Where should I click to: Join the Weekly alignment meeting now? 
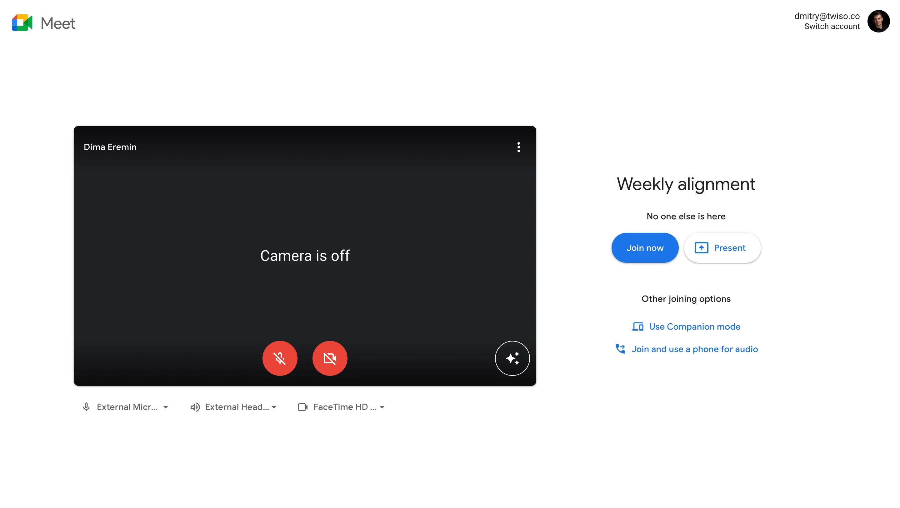point(645,247)
